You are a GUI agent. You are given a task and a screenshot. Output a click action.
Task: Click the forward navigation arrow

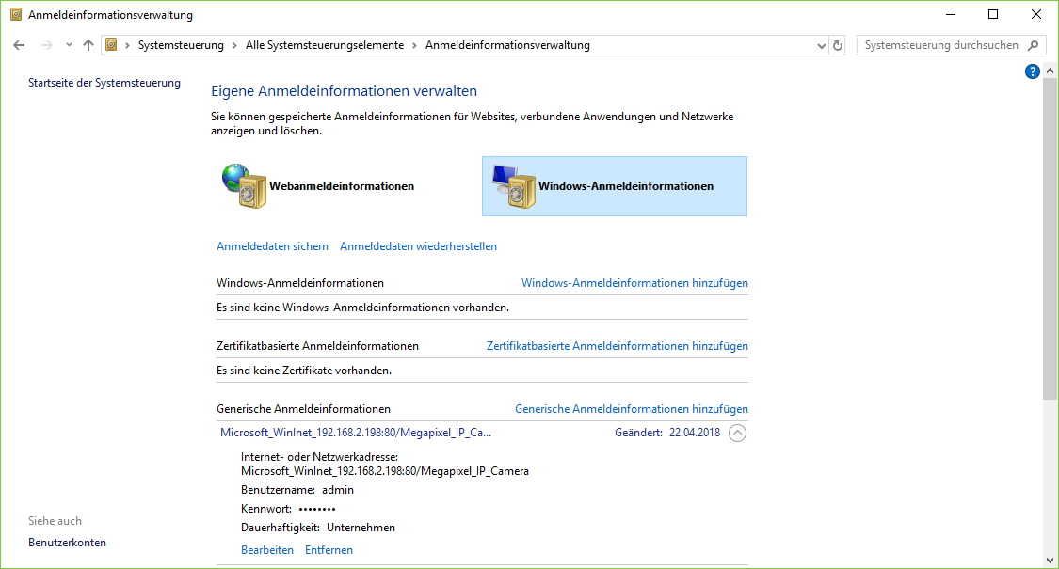coord(47,45)
